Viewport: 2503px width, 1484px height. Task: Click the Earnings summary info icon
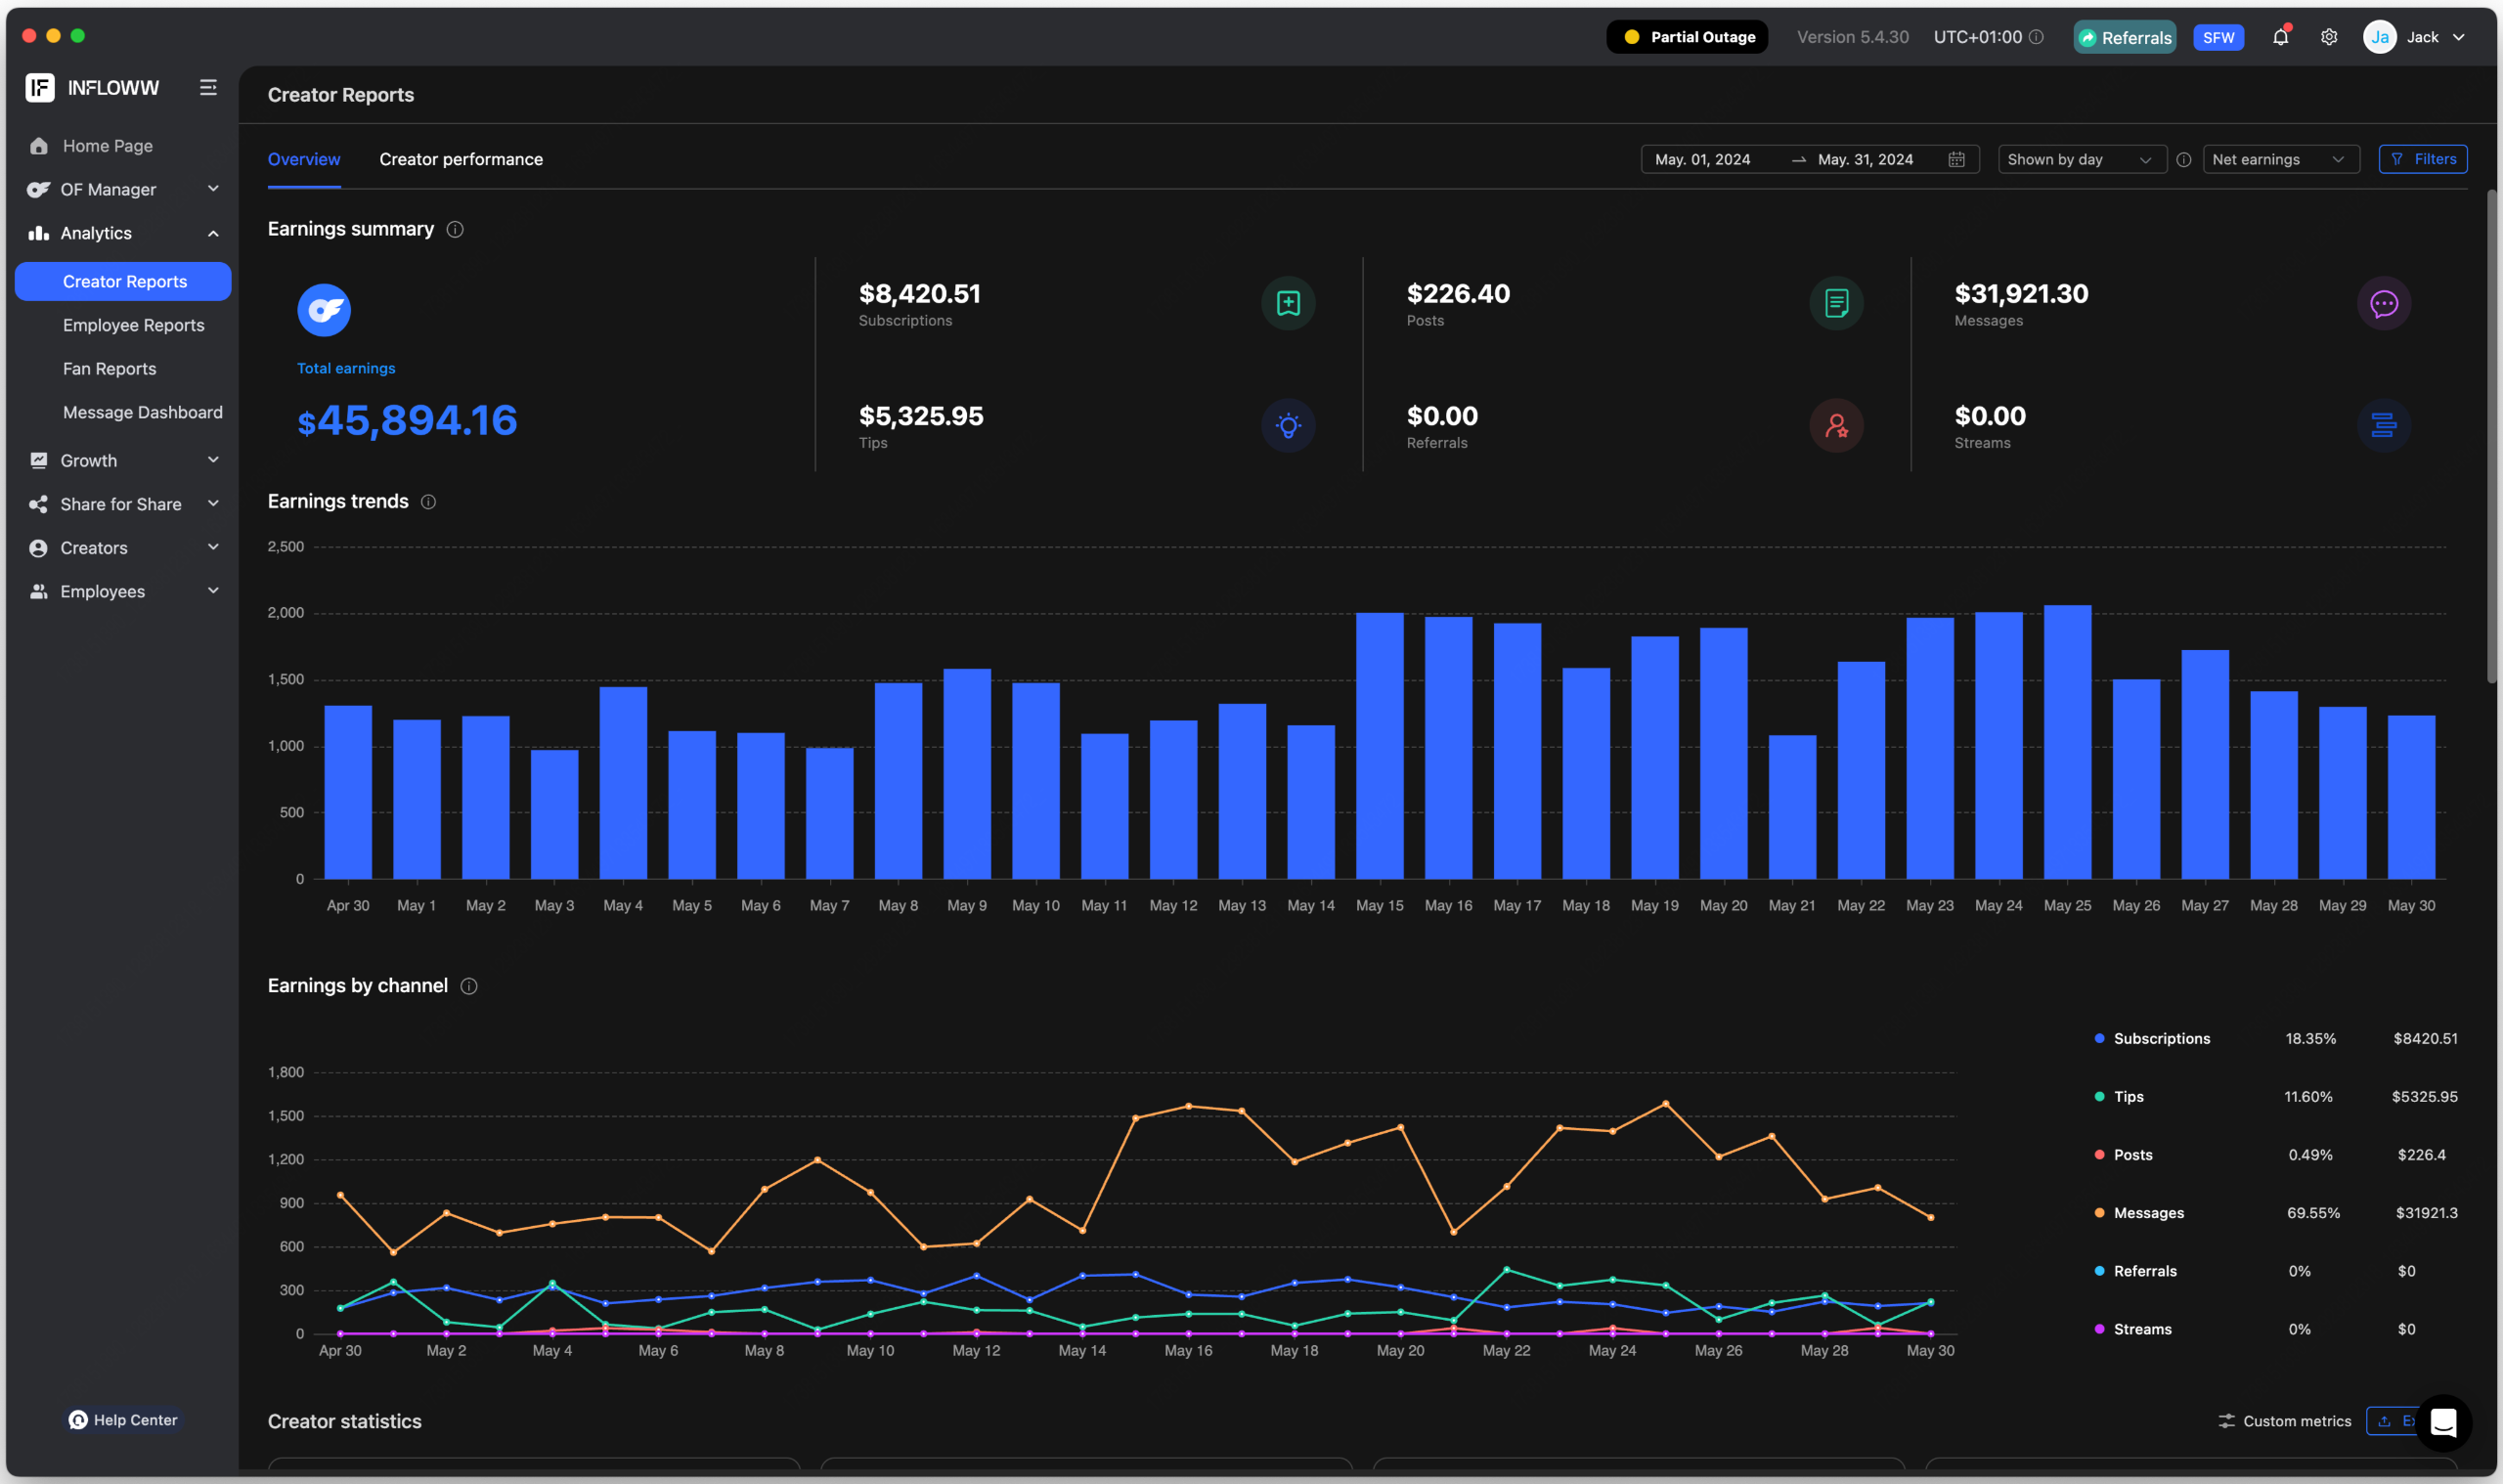click(x=455, y=230)
